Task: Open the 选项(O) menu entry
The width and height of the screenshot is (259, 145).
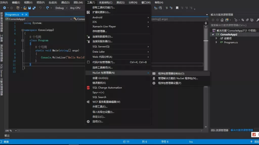Action: [x=118, y=121]
